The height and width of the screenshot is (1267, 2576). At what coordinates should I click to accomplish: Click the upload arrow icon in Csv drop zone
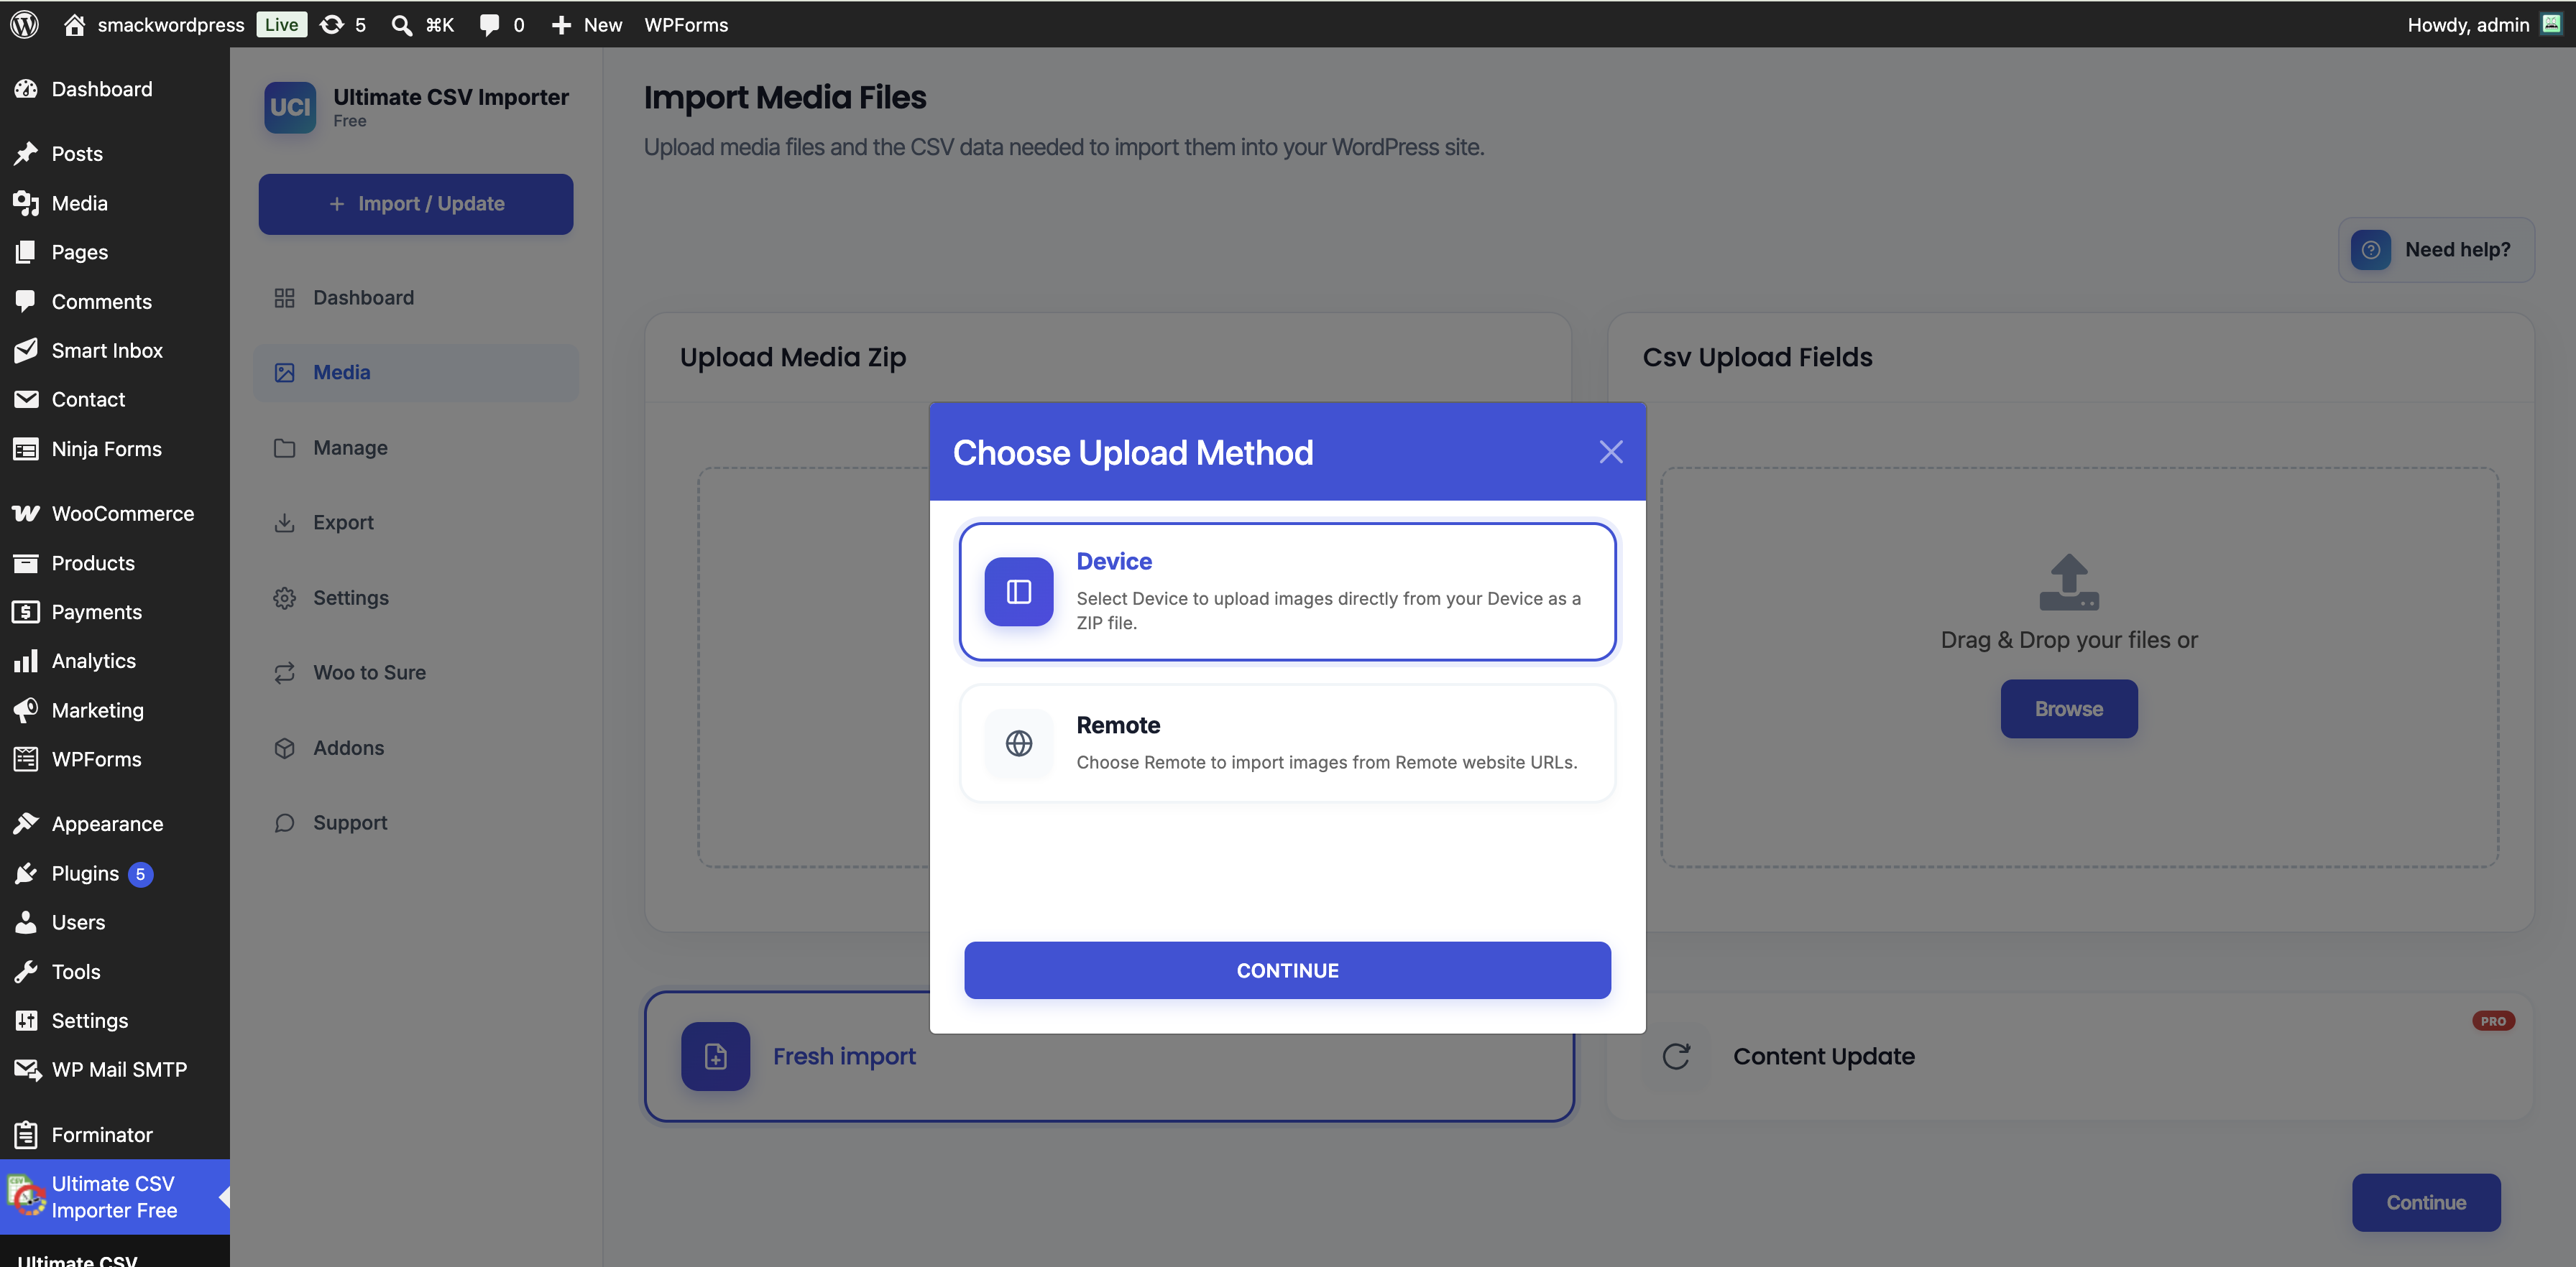(x=2069, y=582)
